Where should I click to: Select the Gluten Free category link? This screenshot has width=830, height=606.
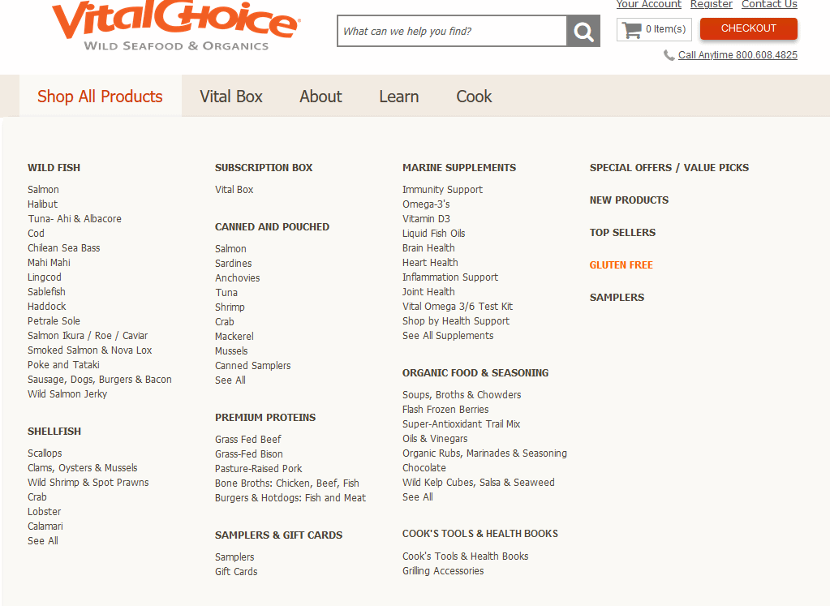coord(621,265)
